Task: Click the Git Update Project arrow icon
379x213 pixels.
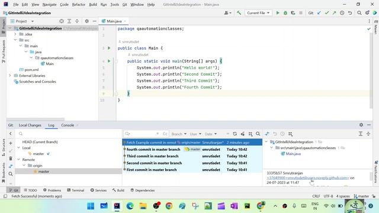Action: (x=319, y=13)
